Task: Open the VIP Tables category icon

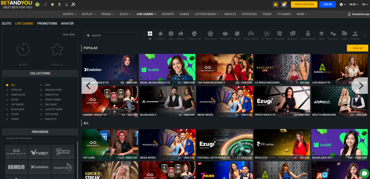Action: 267,33
